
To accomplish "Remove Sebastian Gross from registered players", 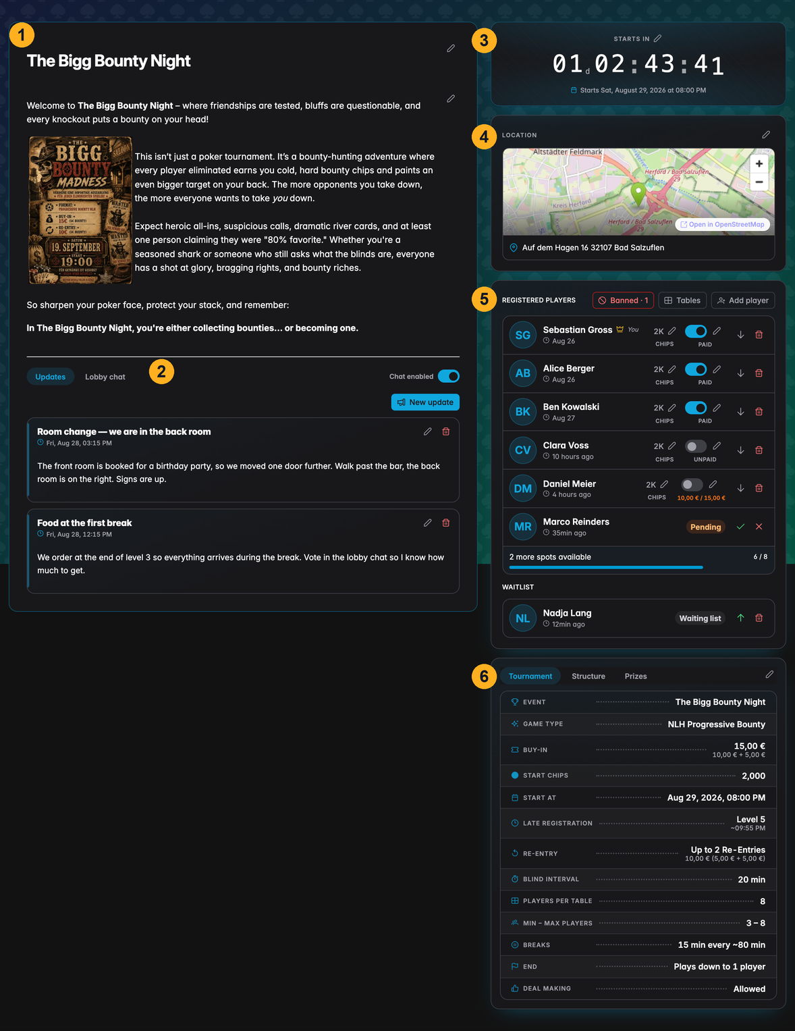I will coord(759,335).
